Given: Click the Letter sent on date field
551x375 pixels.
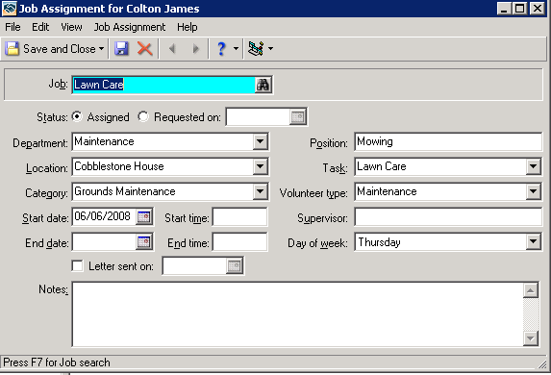Looking at the screenshot, I should [195, 265].
